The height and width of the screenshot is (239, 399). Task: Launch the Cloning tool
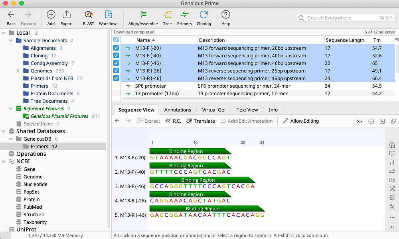[x=203, y=18]
